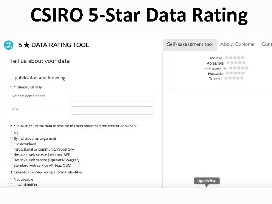Click the URL input field
Image resolution: width=272 pixels, height=204 pixels.
112,110
